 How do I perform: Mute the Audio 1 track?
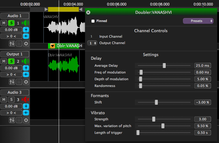(4, 23)
